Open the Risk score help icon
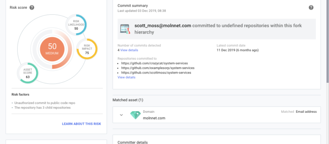 [32, 8]
